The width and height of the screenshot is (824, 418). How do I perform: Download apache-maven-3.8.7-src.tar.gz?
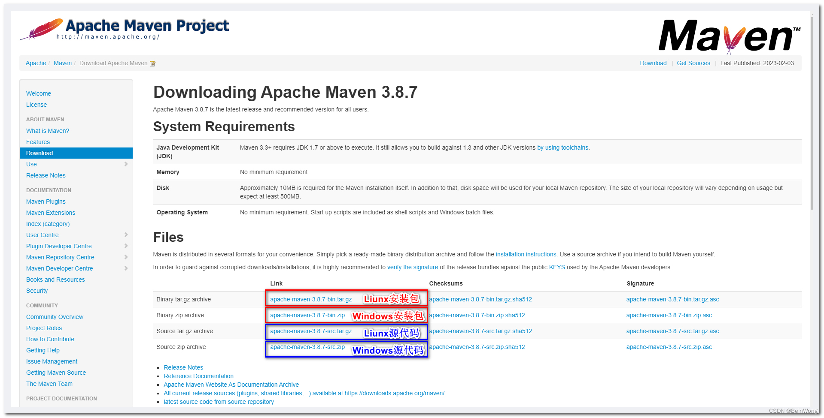311,331
